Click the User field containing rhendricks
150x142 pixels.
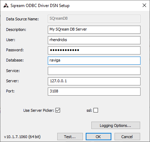[94, 40]
